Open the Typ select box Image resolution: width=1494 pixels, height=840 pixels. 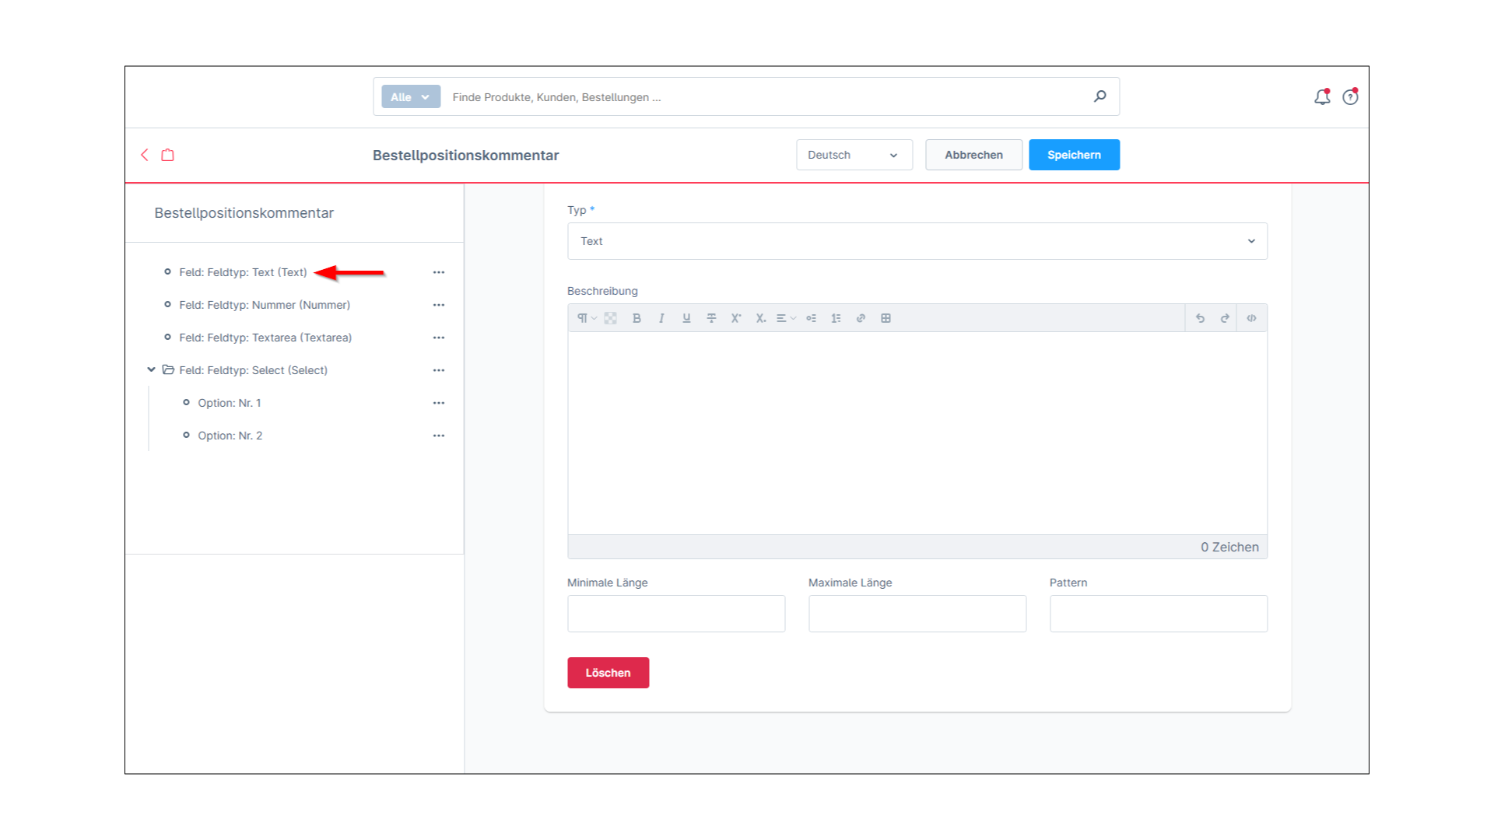917,241
